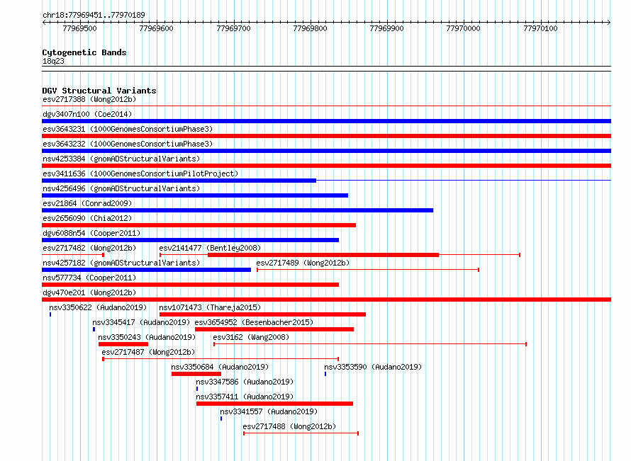Select nsv3345417 (Audano2019) label

(141, 322)
